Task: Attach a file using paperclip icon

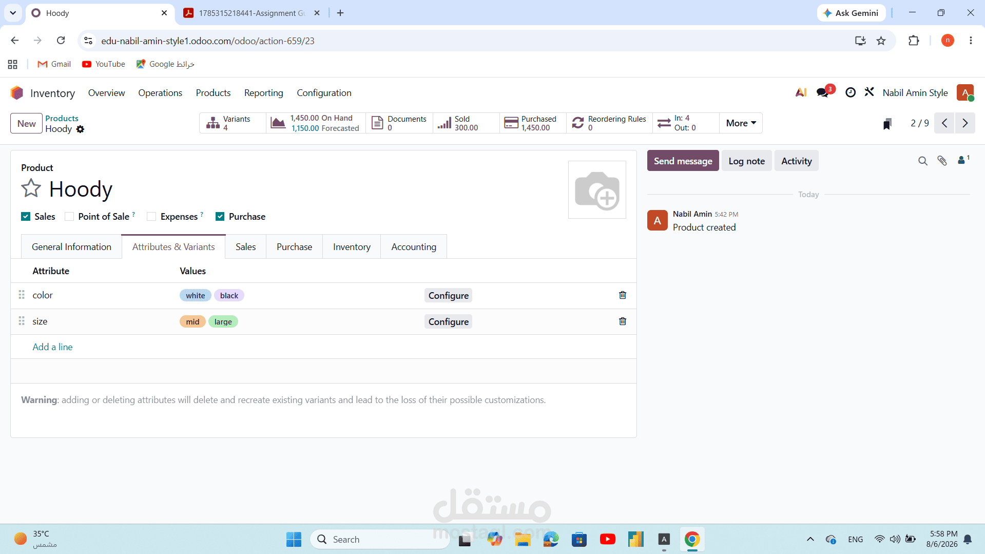Action: coord(942,161)
